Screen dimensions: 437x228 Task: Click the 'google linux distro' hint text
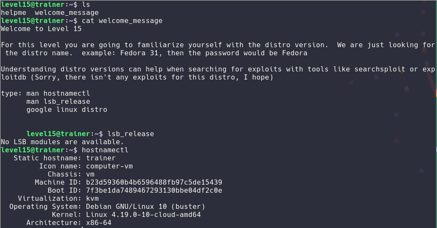coord(66,109)
